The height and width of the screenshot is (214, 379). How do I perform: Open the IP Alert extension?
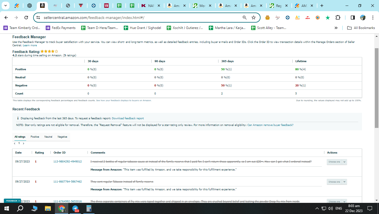(308, 18)
